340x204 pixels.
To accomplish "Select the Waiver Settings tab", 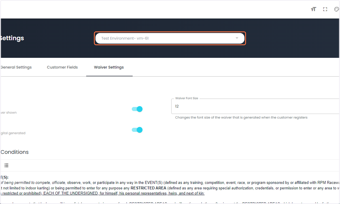I will click(x=109, y=67).
